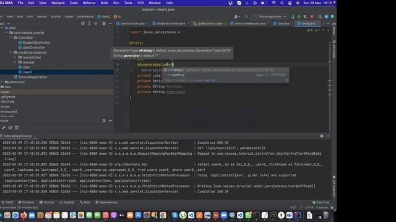Click the user/account icon in toolbar
Viewport: 396px width, 222px height.
tap(236, 17)
